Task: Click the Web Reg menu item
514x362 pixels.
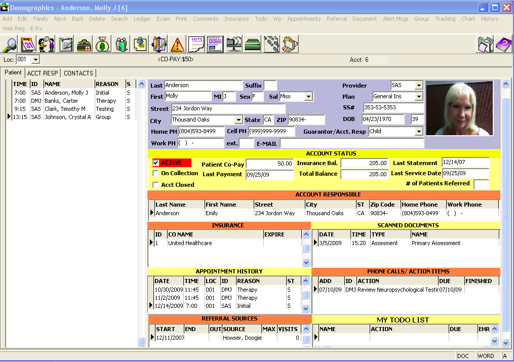Action: pyautogui.click(x=14, y=28)
